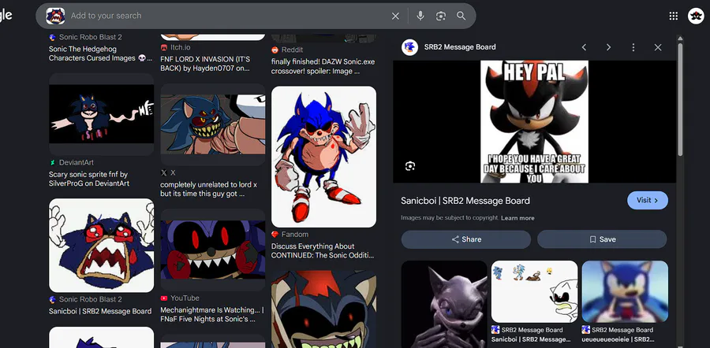The image size is (710, 348).
Task: Click Mechanightmare Is Watching result title
Action: click(212, 315)
